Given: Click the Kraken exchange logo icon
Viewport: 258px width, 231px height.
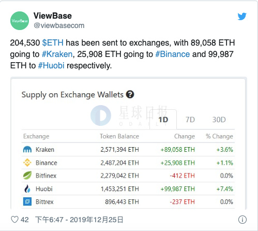Looking at the screenshot, I should pyautogui.click(x=27, y=149).
